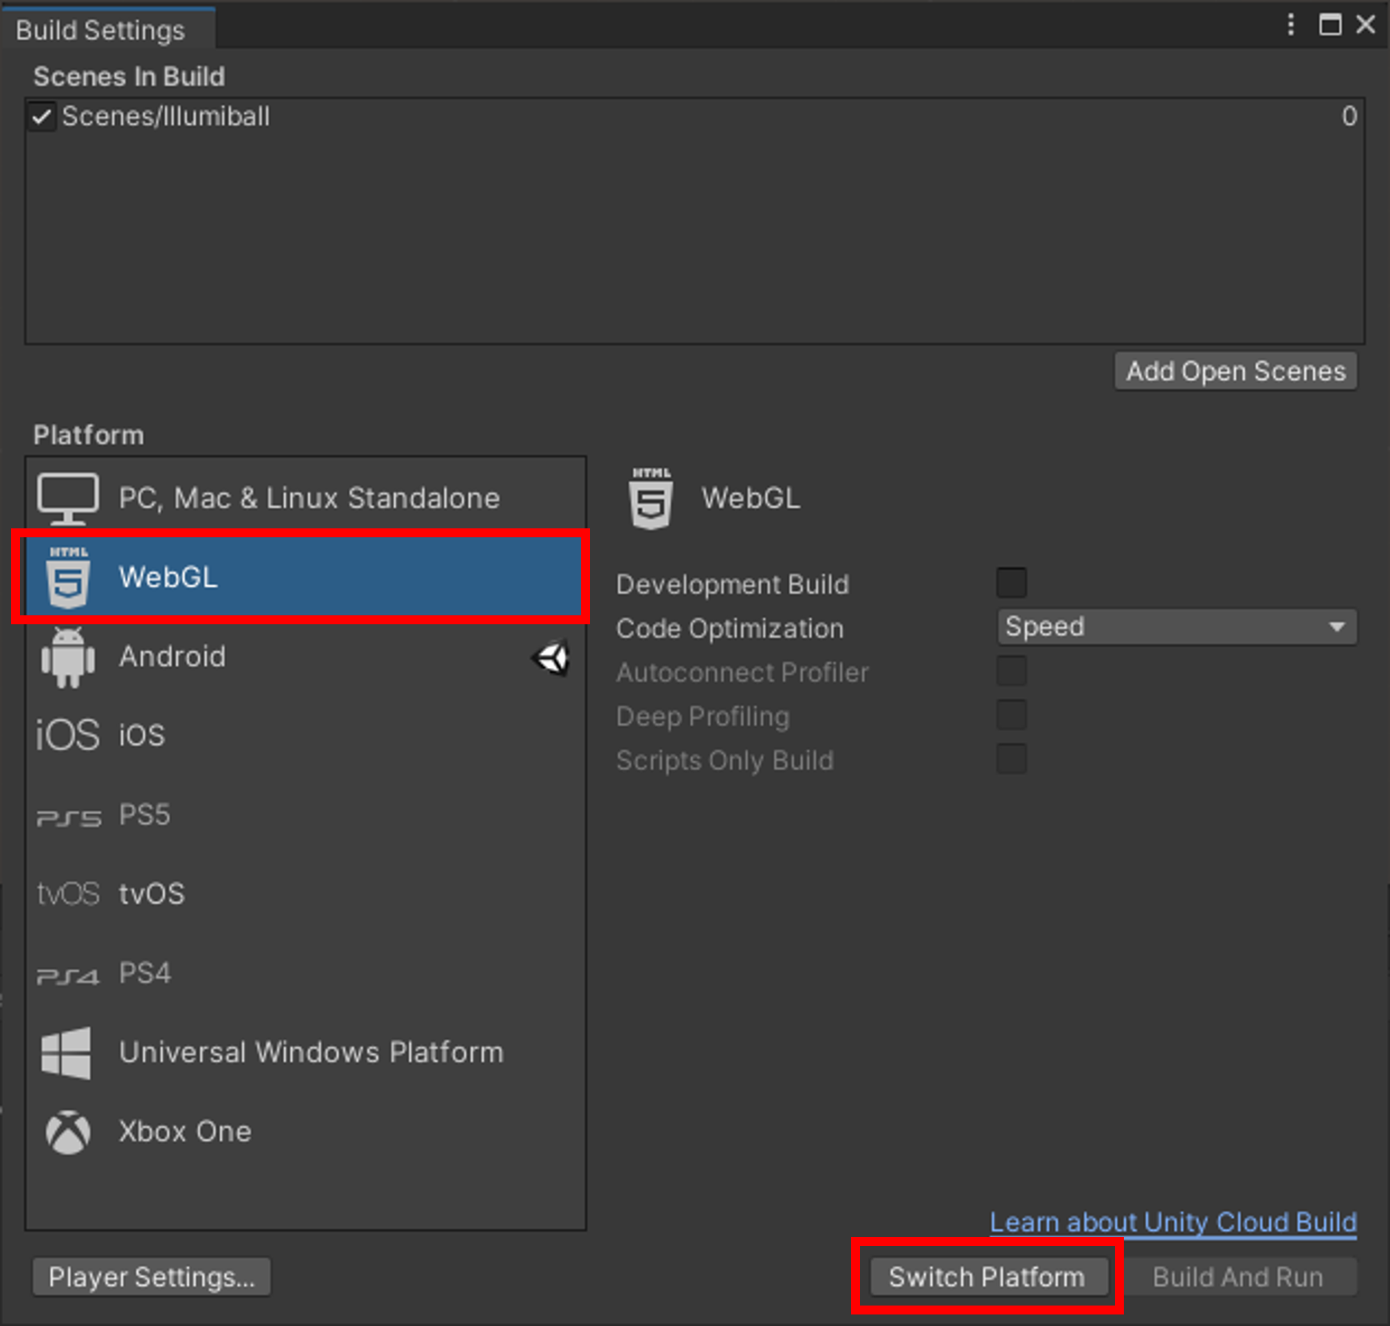Screen dimensions: 1390x1326
Task: Click the tvOS platform logo
Action: click(x=68, y=894)
